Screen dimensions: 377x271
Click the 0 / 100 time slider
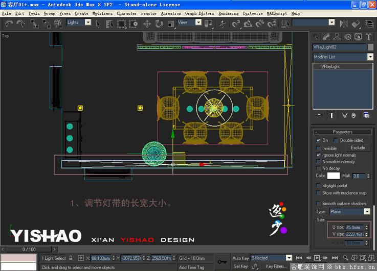[x=29, y=250]
